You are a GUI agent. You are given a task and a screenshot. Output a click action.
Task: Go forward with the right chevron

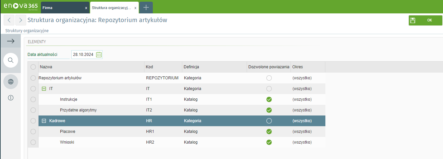(21, 20)
